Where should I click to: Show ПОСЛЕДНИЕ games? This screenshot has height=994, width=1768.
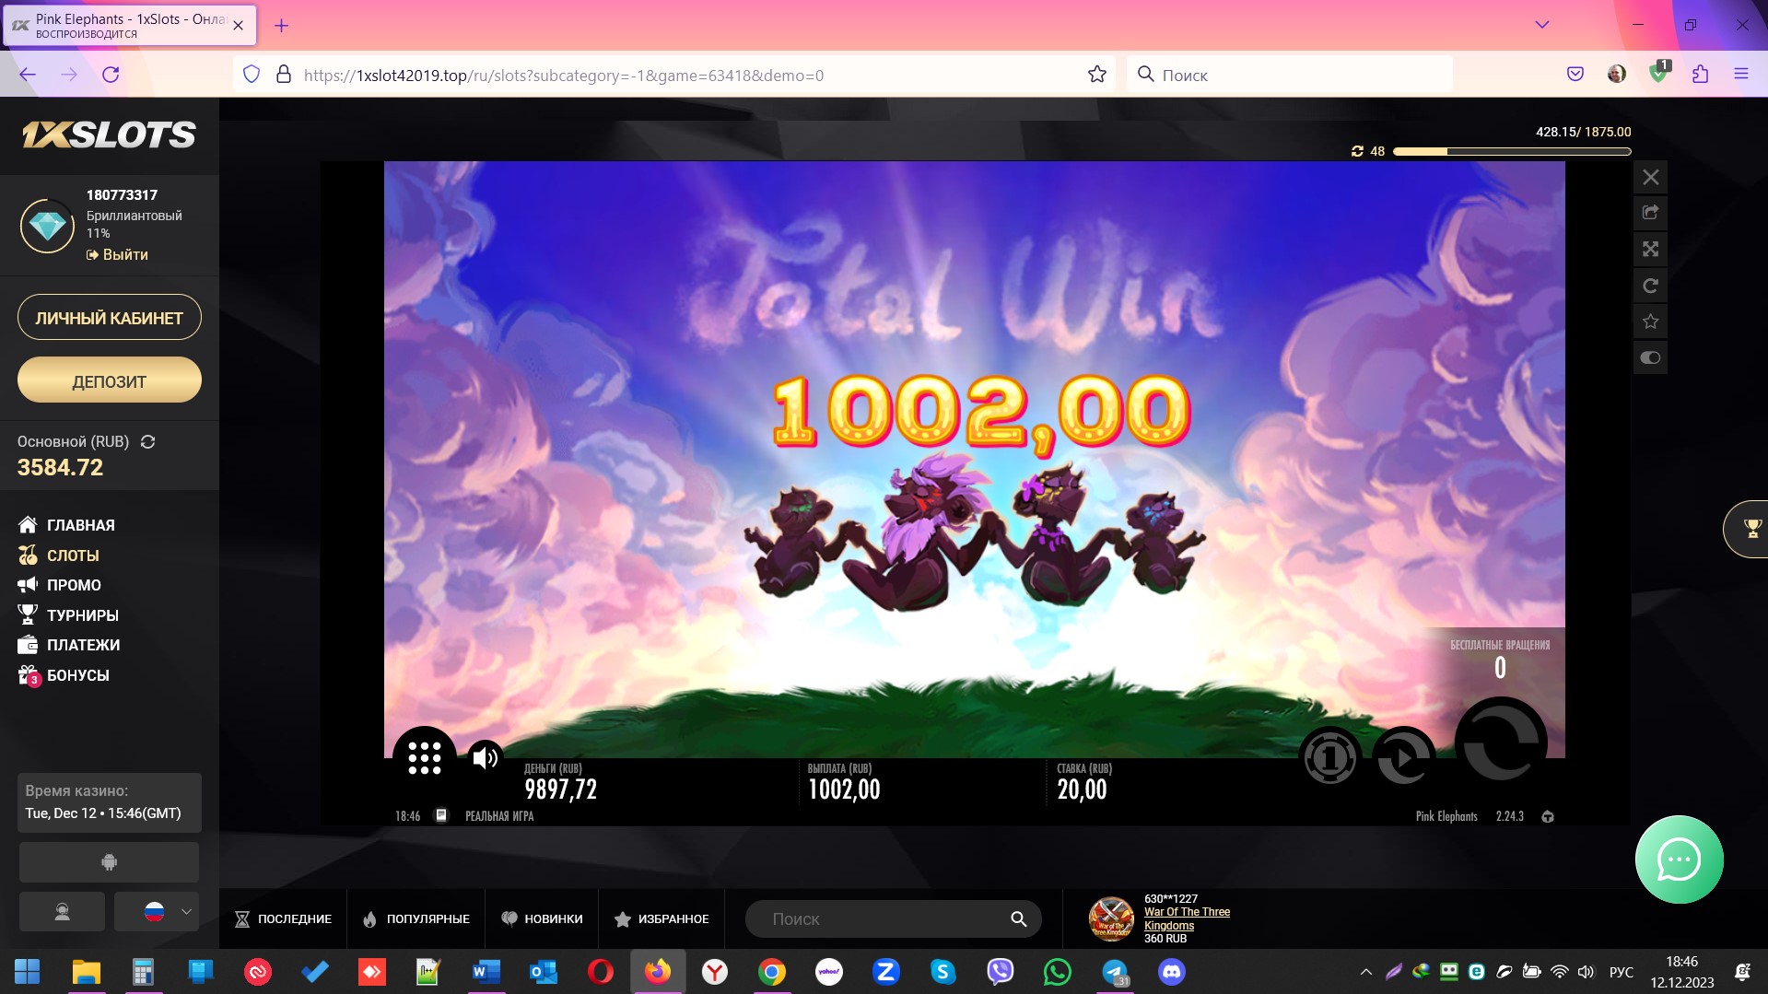283,919
